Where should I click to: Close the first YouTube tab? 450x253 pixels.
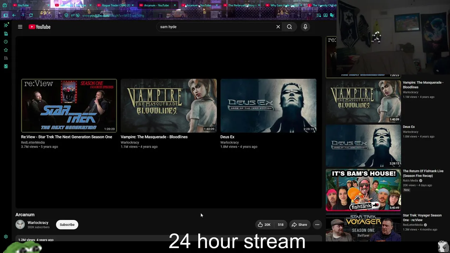coord(48,5)
